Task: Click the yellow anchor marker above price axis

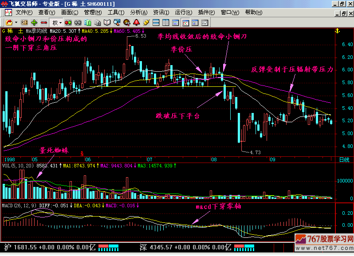Action: coord(336,31)
